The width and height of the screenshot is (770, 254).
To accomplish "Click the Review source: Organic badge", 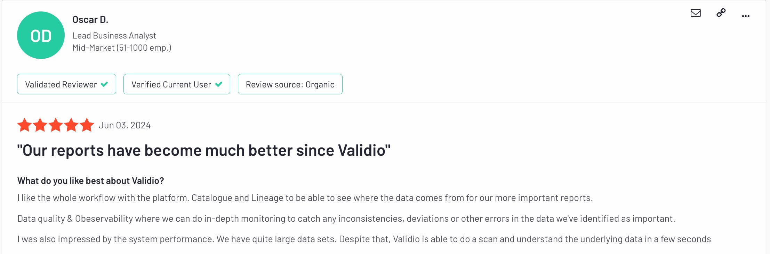I will coord(290,84).
